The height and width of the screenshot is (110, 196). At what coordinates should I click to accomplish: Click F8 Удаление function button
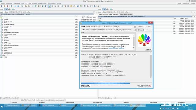click(x=154, y=103)
